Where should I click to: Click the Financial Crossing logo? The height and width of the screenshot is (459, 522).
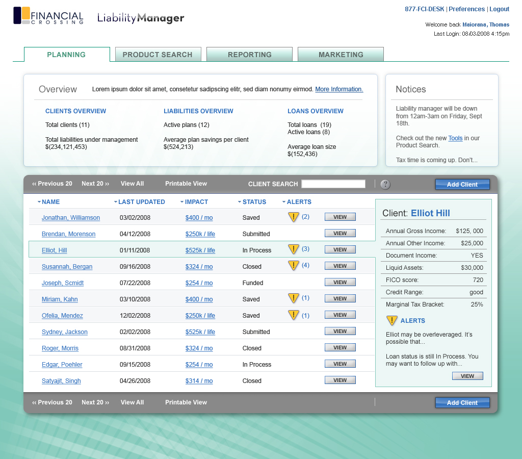pyautogui.click(x=48, y=16)
